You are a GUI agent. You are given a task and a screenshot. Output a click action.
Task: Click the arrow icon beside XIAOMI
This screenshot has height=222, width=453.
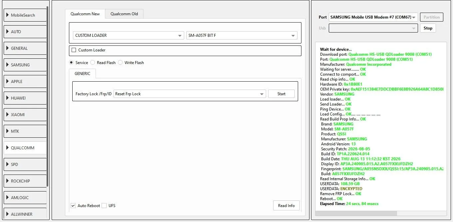click(8, 114)
